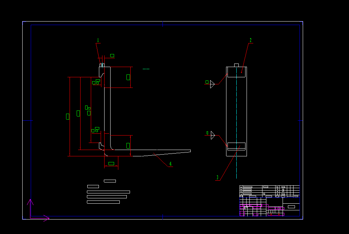The width and height of the screenshot is (349, 234).
Task: Select the leftmost overall height dimension text
Action: (x=68, y=116)
